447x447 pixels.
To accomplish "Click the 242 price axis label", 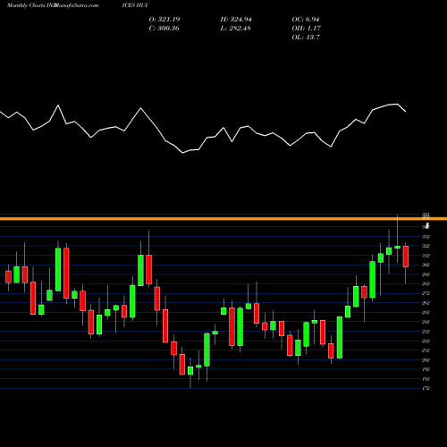I will (426, 322).
